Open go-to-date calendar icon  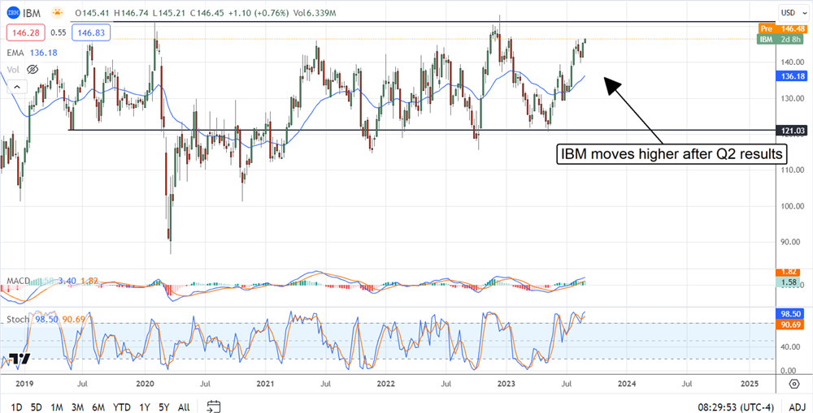[x=214, y=406]
